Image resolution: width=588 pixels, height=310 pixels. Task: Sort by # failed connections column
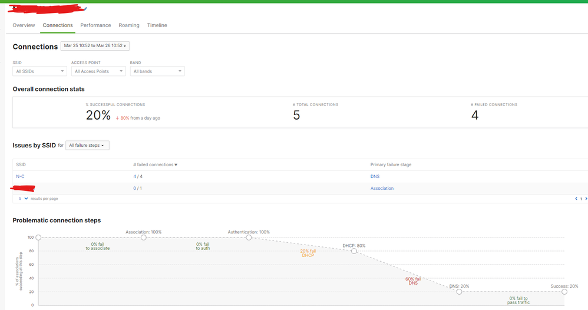(156, 165)
